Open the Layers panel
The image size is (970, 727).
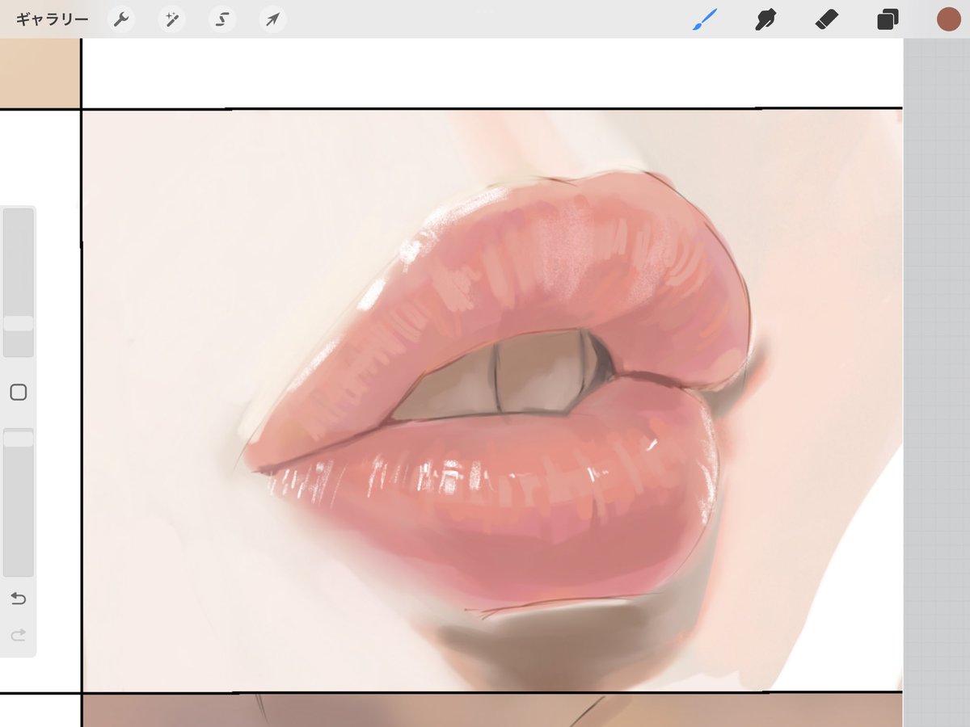[x=888, y=19]
